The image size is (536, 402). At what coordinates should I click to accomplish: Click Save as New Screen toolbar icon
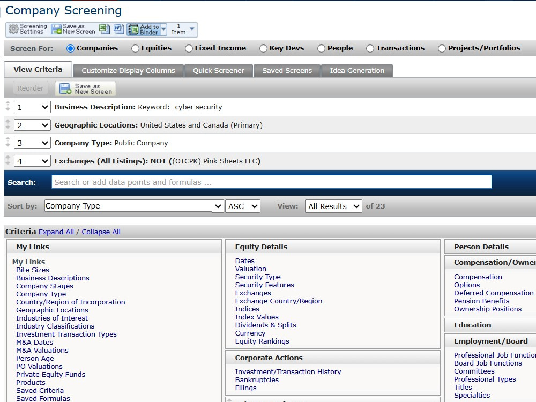tap(56, 29)
